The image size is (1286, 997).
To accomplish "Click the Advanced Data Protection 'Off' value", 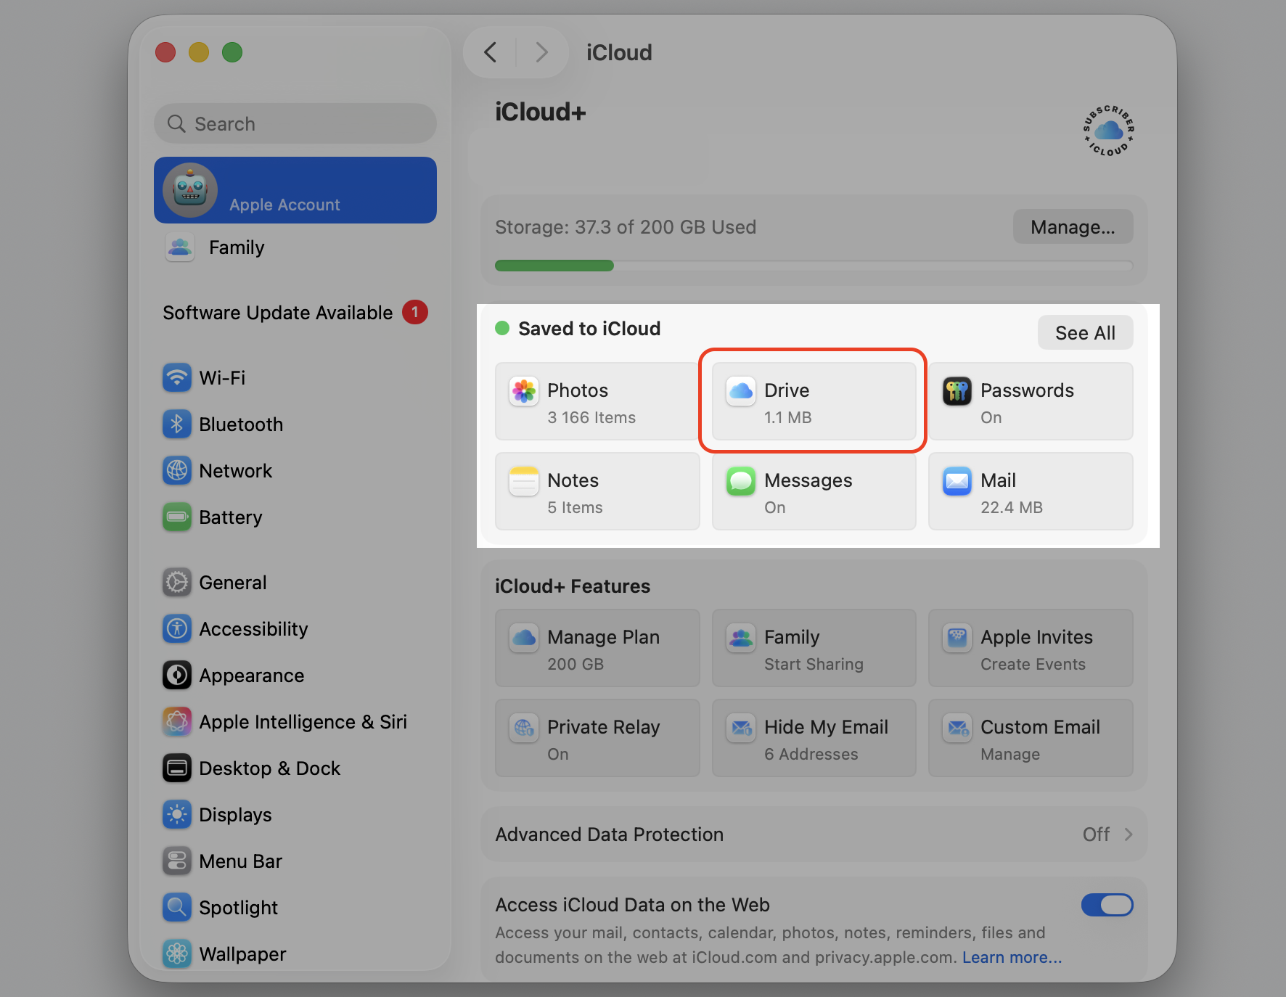I will click(1096, 834).
